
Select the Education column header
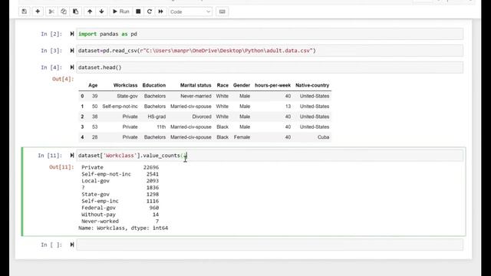[x=154, y=85]
